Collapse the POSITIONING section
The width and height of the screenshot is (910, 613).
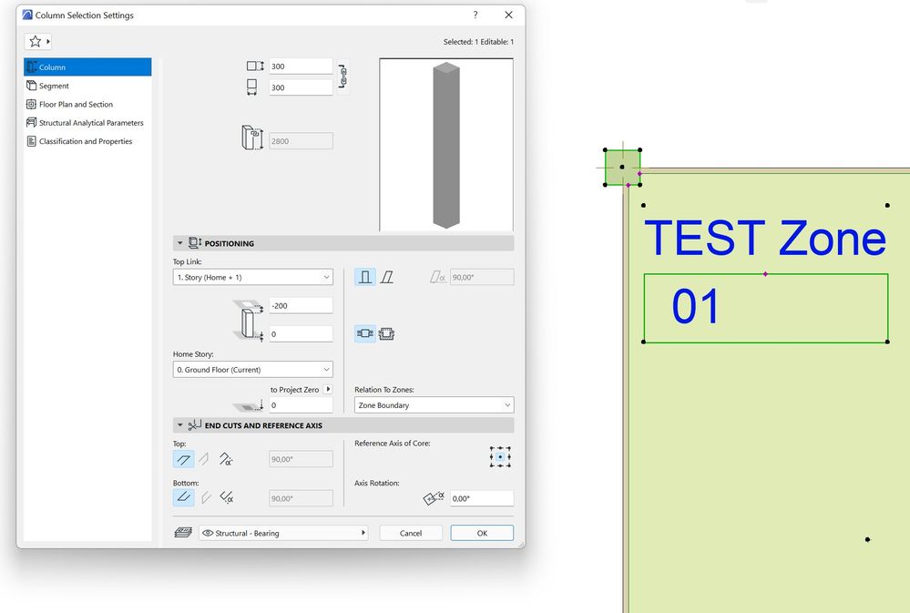click(180, 243)
